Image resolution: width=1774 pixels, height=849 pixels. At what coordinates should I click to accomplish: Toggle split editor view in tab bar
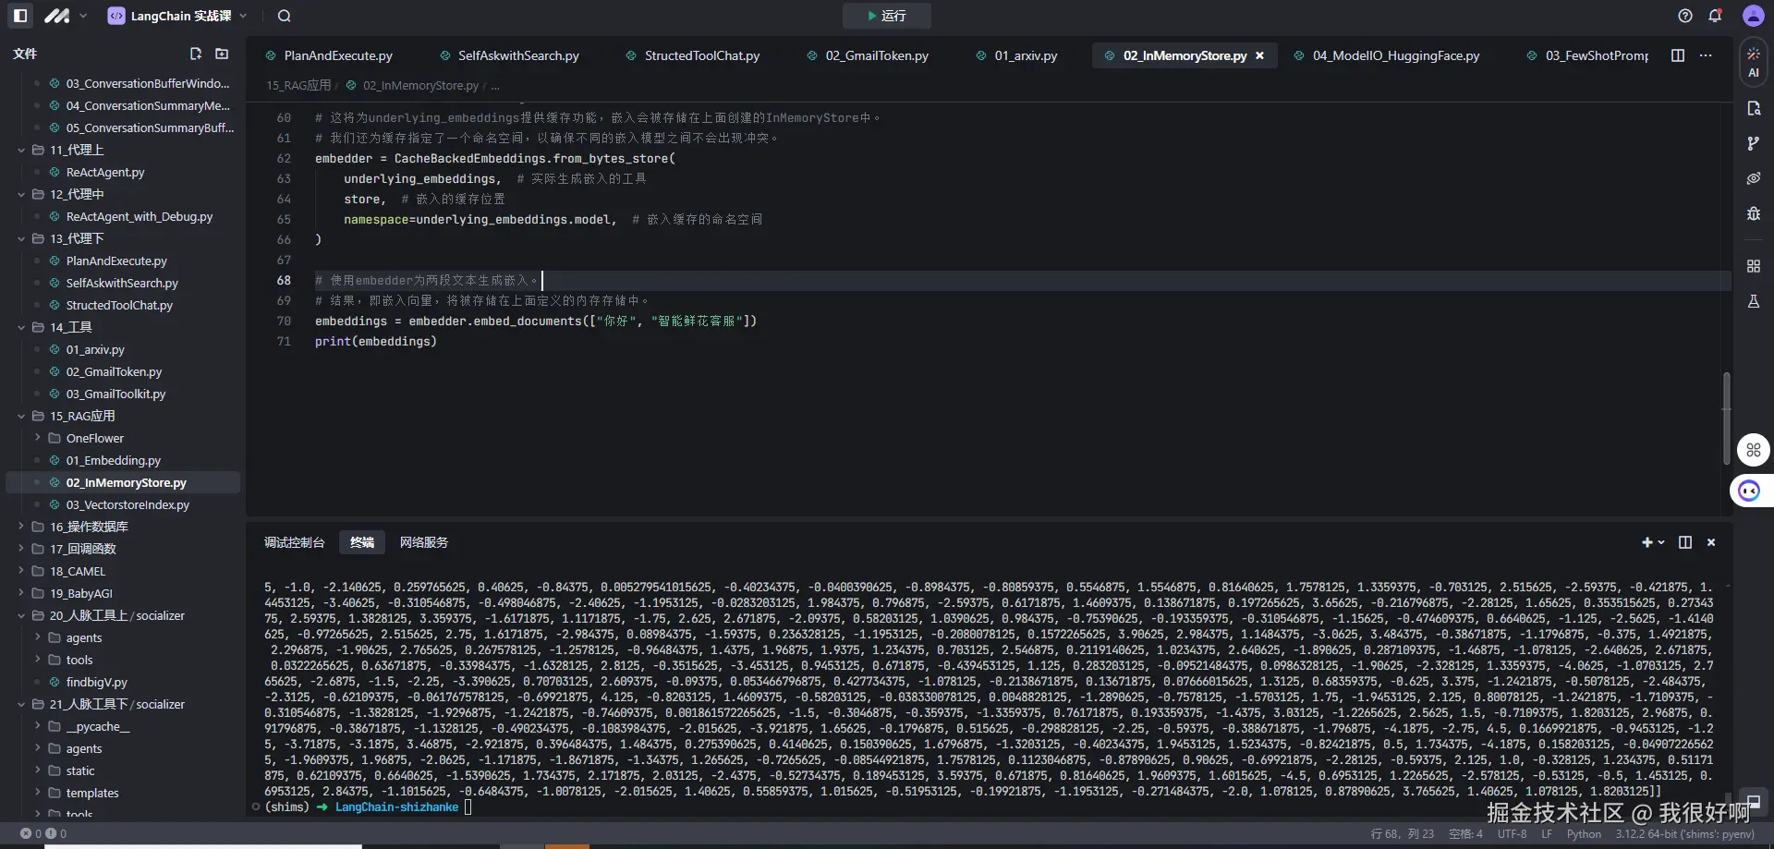coord(1678,55)
